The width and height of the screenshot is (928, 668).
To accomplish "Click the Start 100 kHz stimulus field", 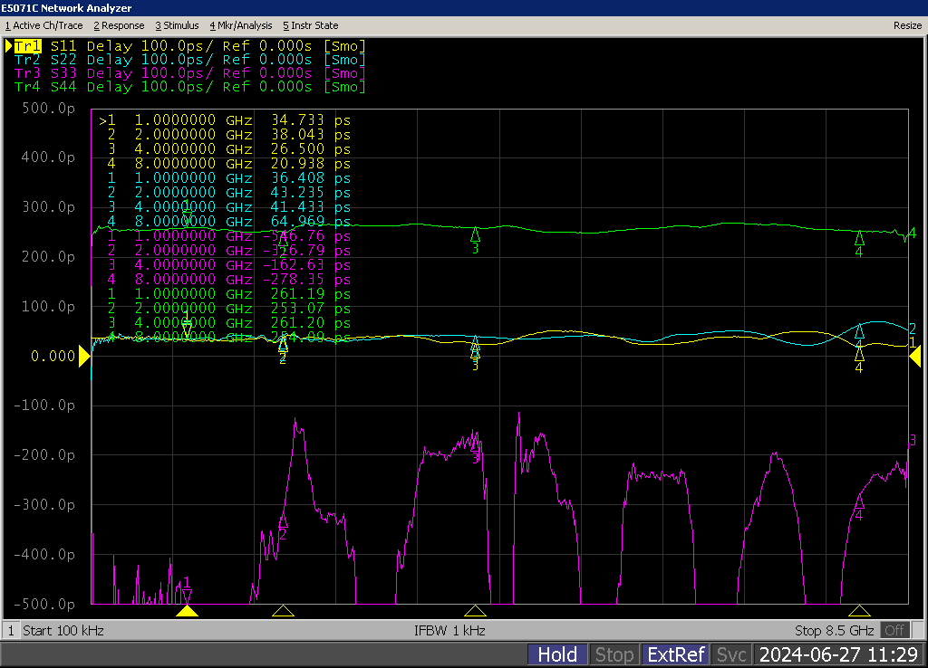I will 63,630.
